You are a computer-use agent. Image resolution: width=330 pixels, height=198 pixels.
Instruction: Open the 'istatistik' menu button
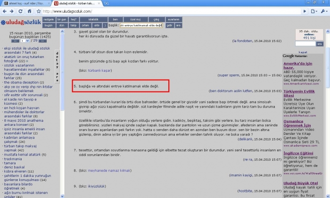(93, 19)
